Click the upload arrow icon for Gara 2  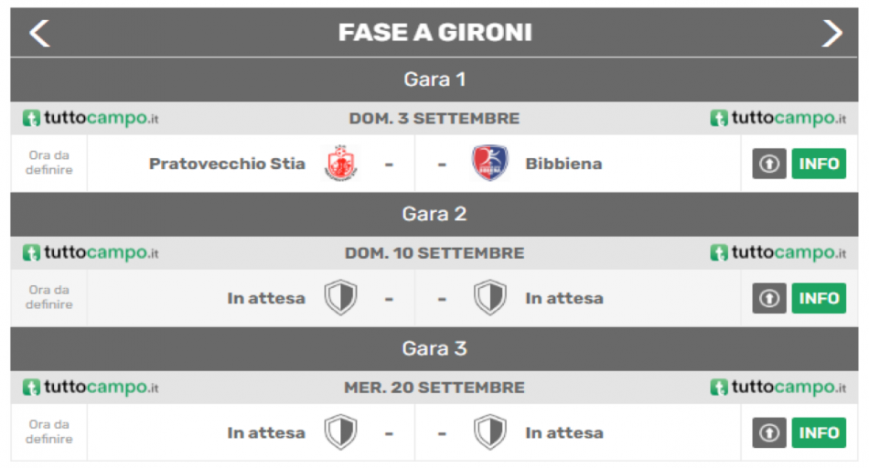(769, 299)
